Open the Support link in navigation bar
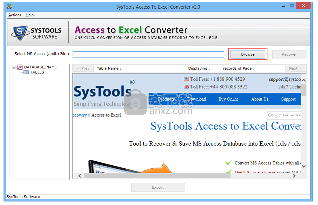The height and width of the screenshot is (205, 318). coord(288,99)
